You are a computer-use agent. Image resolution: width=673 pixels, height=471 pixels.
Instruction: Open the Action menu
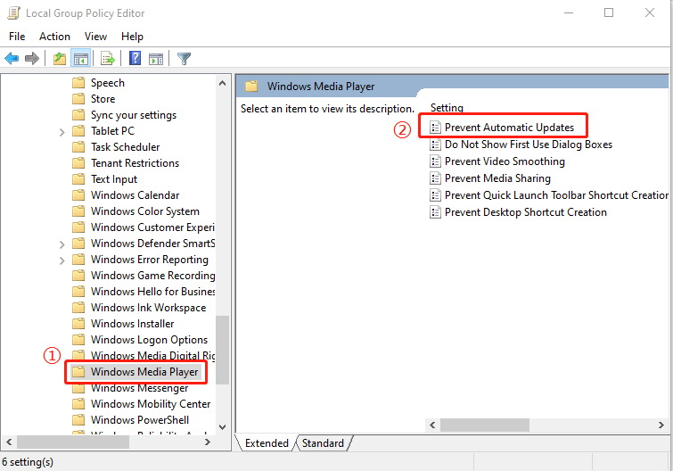(54, 37)
